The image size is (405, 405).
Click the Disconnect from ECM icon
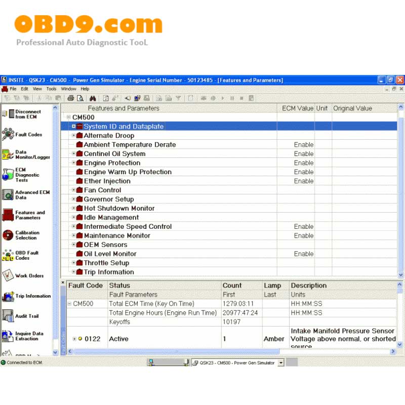click(x=8, y=114)
